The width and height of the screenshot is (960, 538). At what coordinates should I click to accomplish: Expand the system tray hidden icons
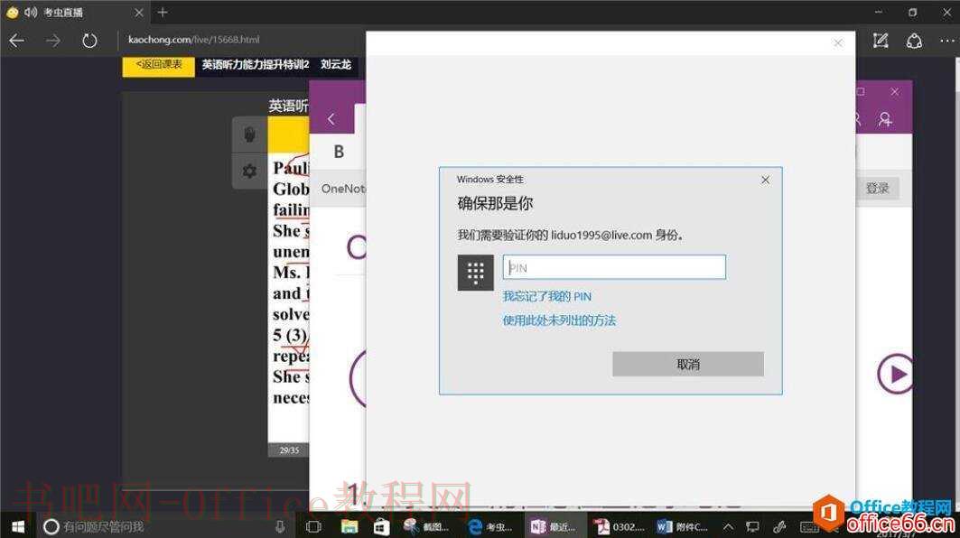tap(729, 526)
